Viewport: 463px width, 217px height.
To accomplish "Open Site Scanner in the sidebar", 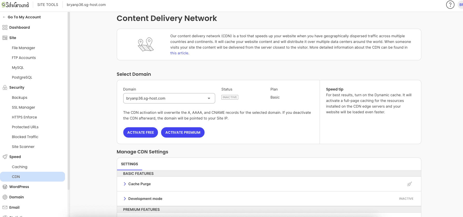I will (x=23, y=147).
